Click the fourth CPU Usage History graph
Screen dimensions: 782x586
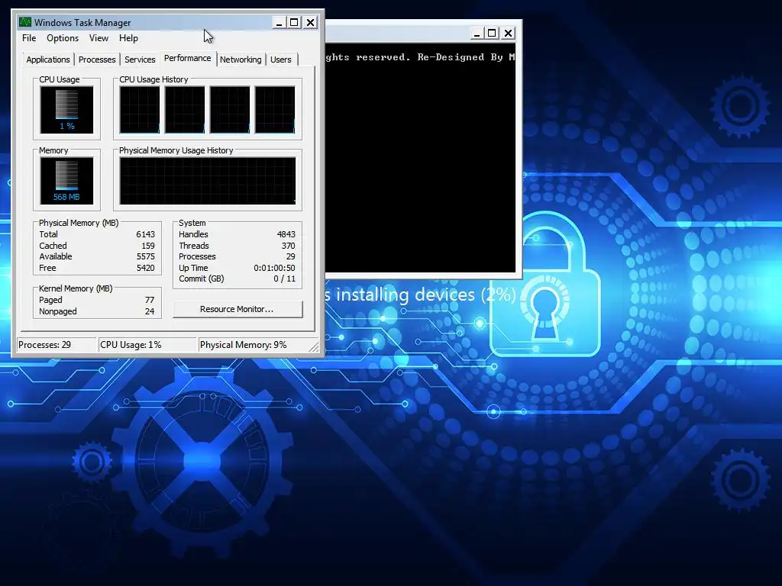point(275,110)
